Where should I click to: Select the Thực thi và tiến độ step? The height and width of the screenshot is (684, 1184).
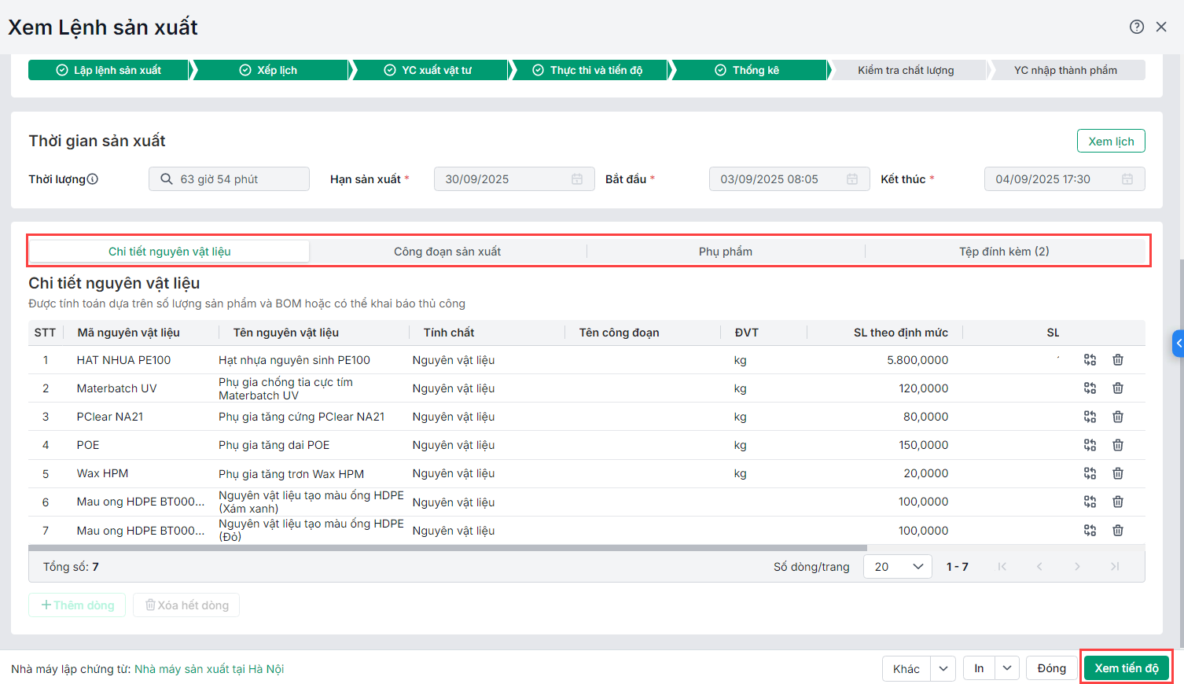pos(588,70)
